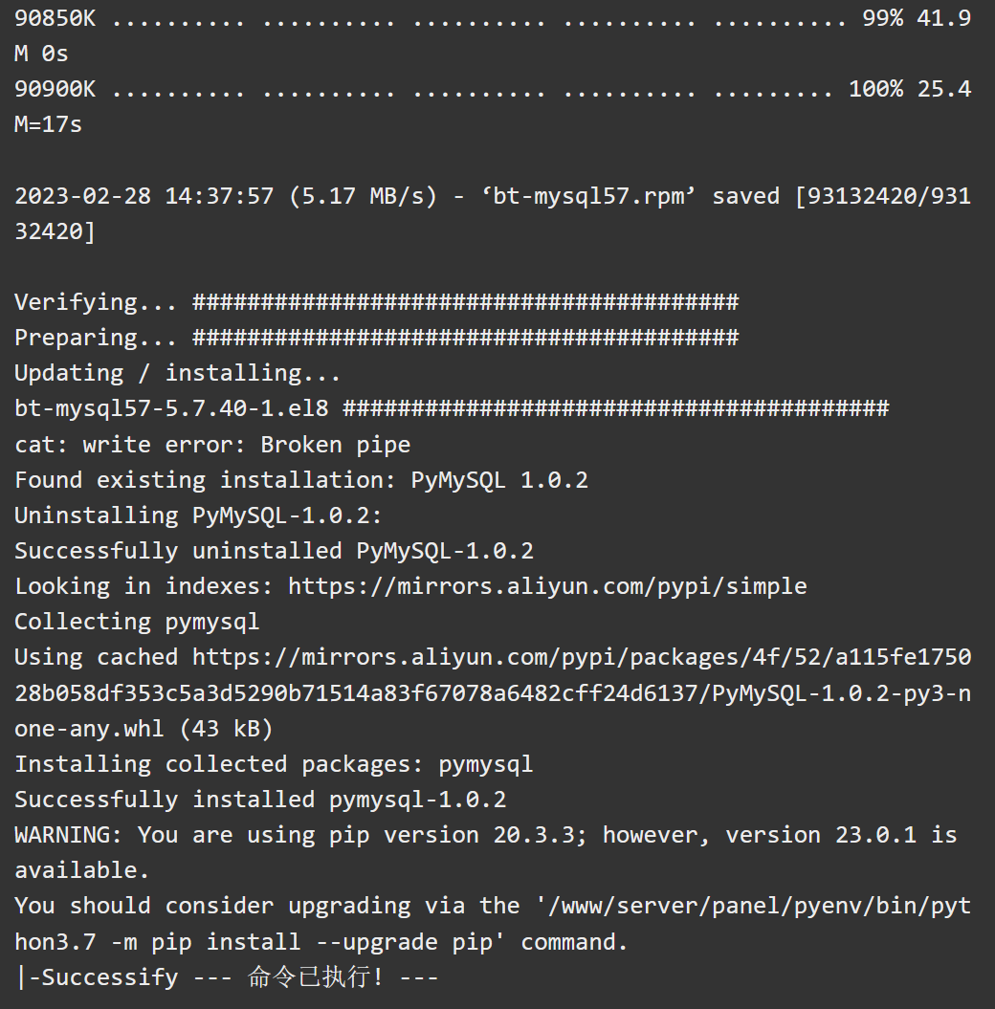This screenshot has width=995, height=1009.
Task: Click the aliyun pypi simple index URL
Action: (x=547, y=586)
